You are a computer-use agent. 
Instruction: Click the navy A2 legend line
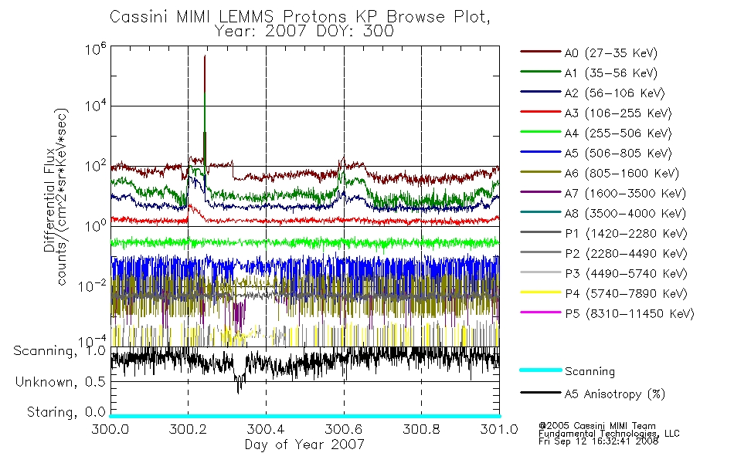541,92
